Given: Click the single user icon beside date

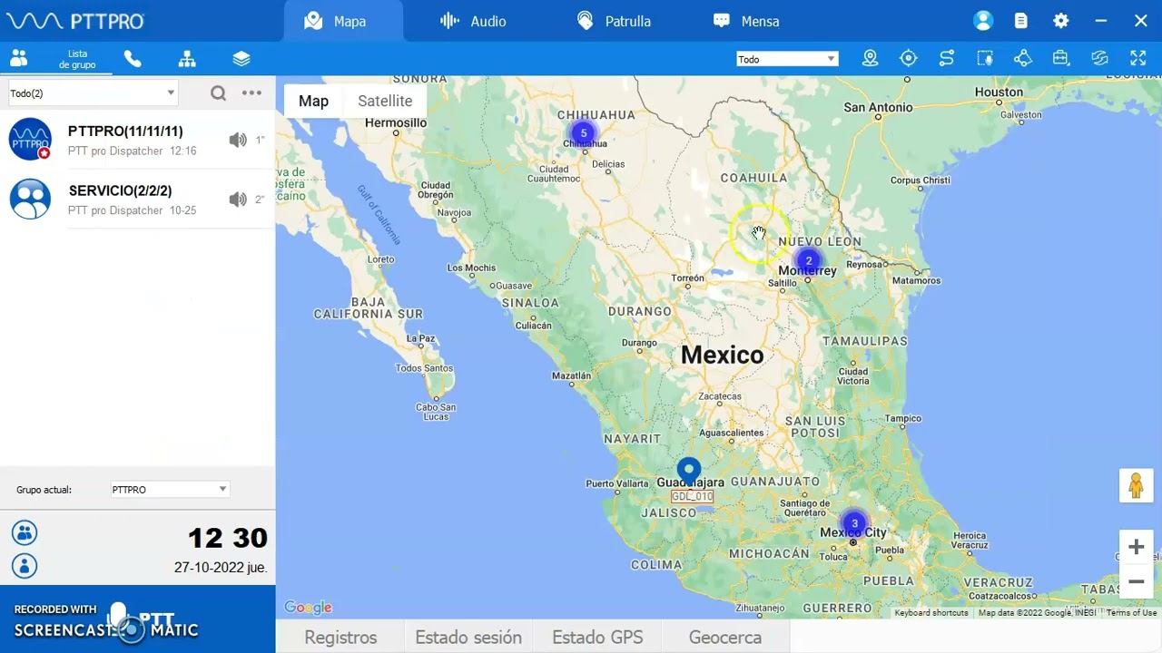Looking at the screenshot, I should pos(25,566).
